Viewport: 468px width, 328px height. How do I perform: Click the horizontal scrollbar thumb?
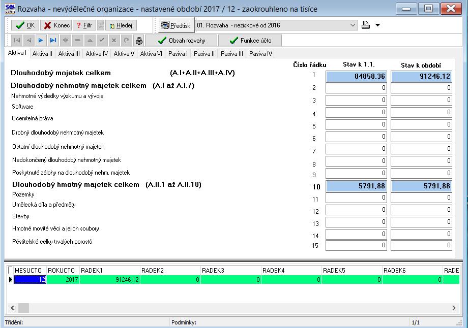point(23,308)
